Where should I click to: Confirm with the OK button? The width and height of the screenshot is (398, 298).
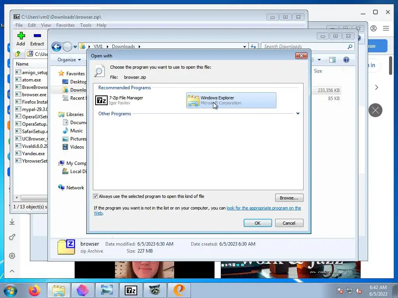(258, 223)
